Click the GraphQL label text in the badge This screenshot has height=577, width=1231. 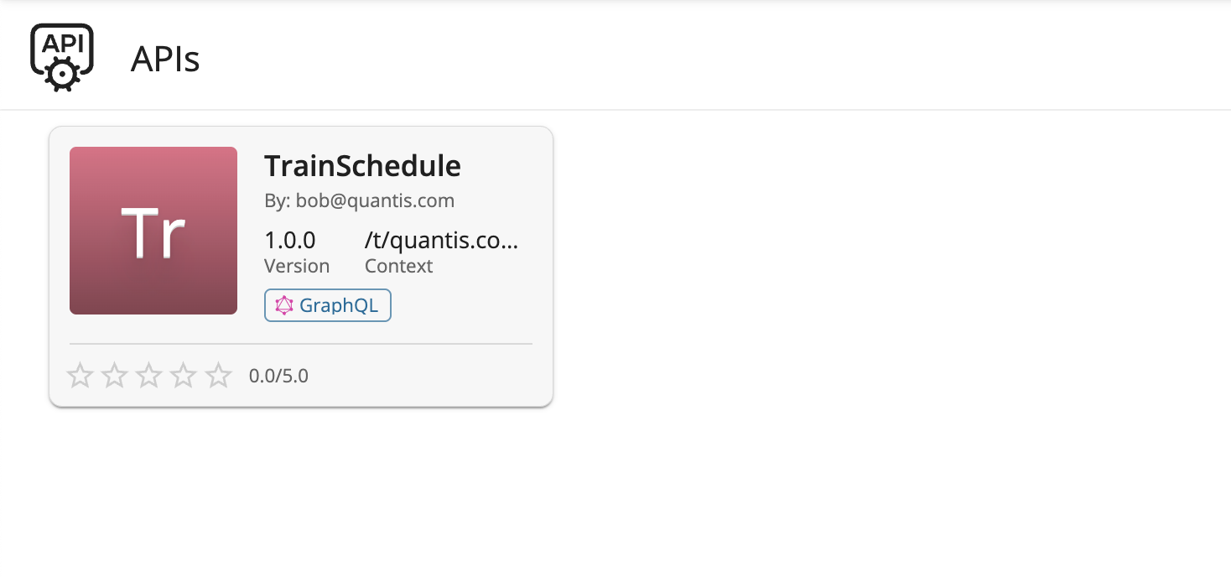pos(339,306)
